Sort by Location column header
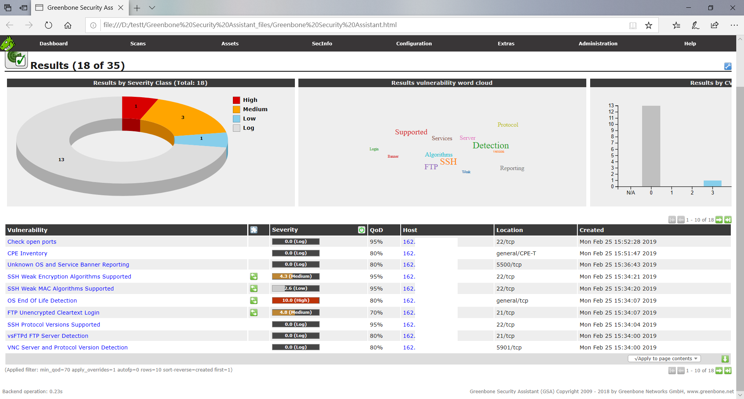744x399 pixels. pyautogui.click(x=510, y=230)
